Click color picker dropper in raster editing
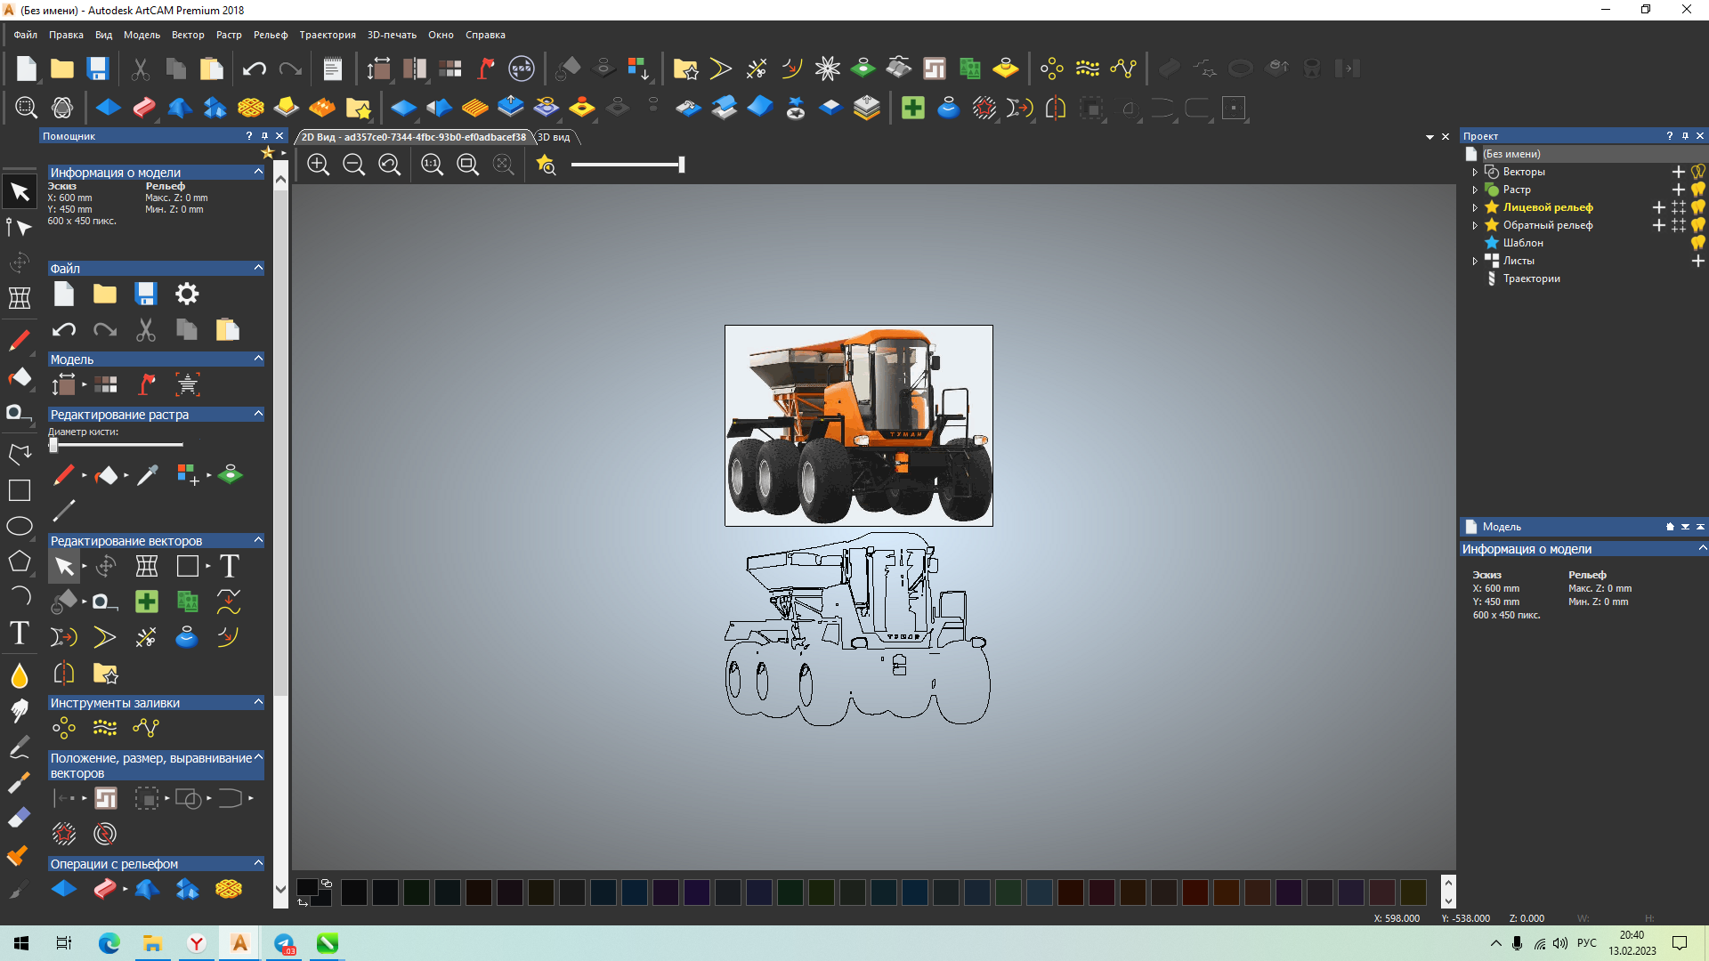This screenshot has width=1709, height=961. 148,475
